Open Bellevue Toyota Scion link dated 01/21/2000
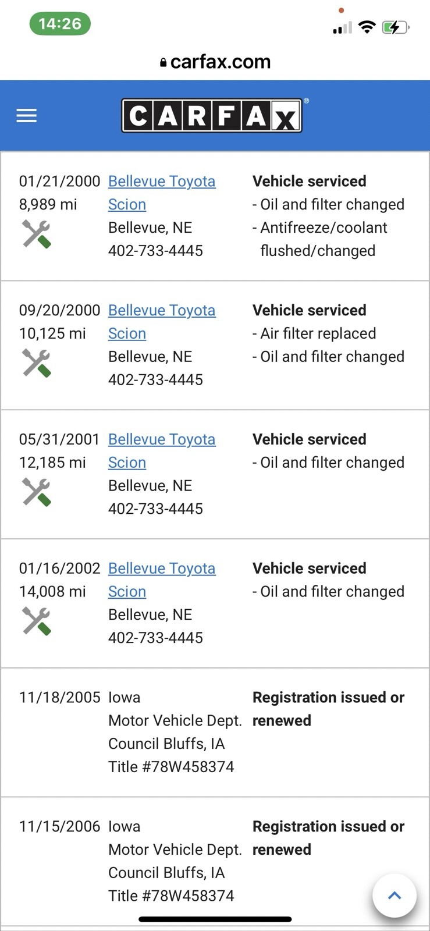430x931 pixels. tap(162, 182)
